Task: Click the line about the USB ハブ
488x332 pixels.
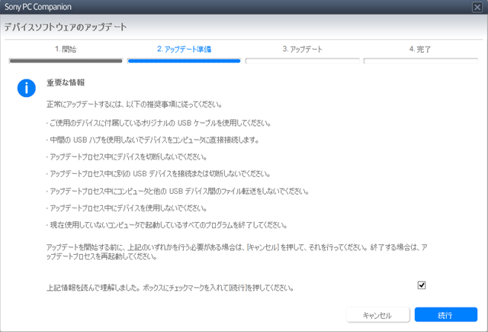Action: 152,140
